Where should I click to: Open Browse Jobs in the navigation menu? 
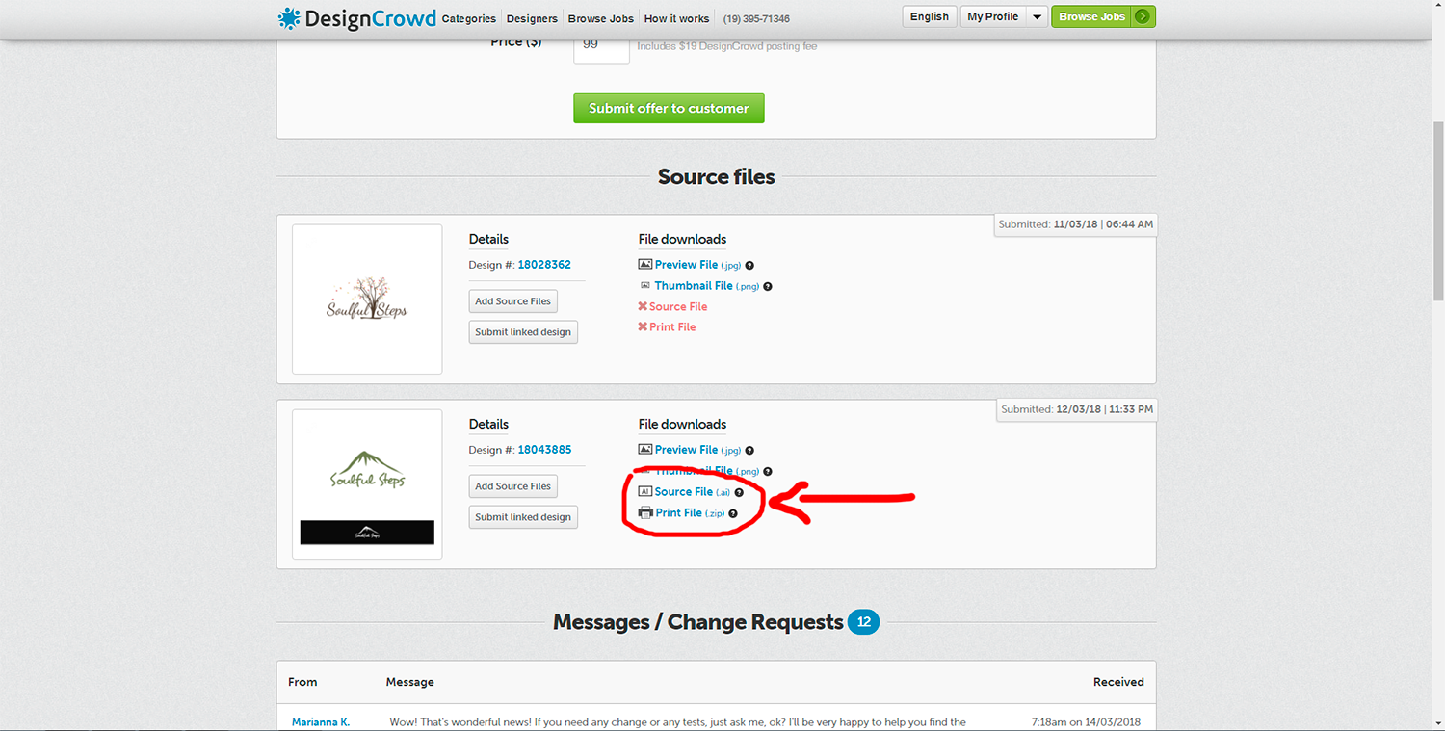(x=601, y=18)
